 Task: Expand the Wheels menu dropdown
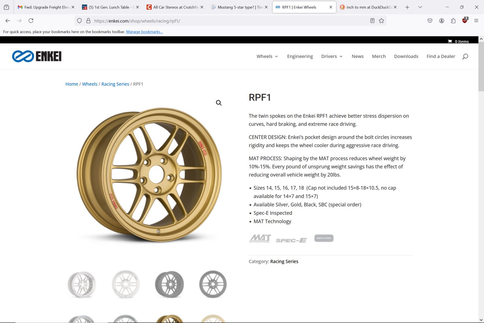click(267, 56)
